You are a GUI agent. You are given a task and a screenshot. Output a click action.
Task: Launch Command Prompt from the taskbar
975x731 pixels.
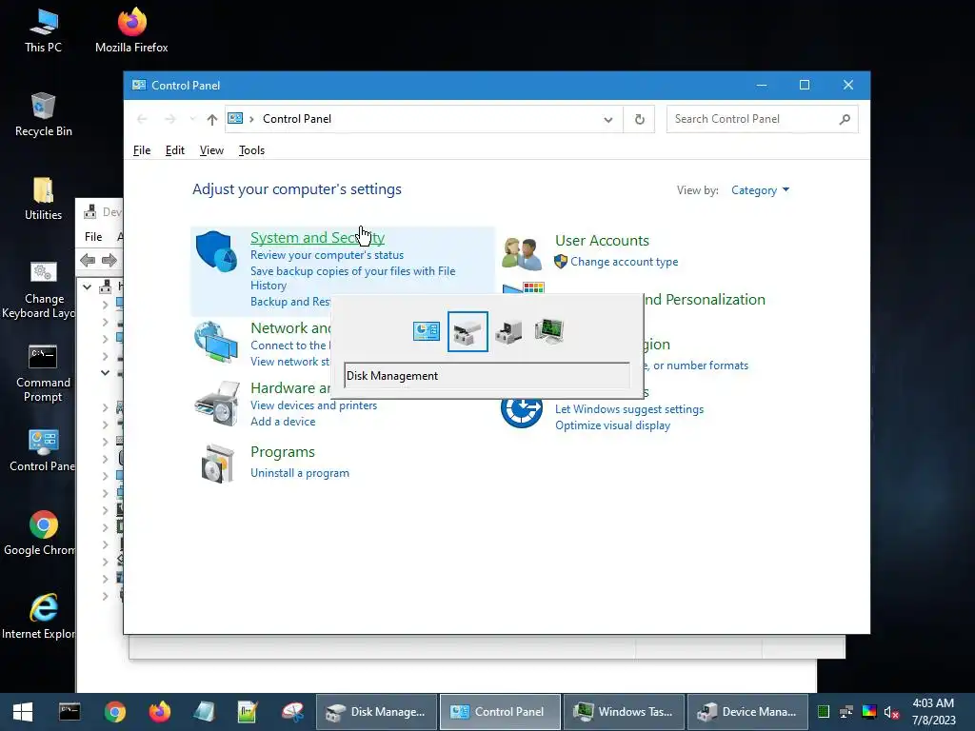(x=70, y=712)
